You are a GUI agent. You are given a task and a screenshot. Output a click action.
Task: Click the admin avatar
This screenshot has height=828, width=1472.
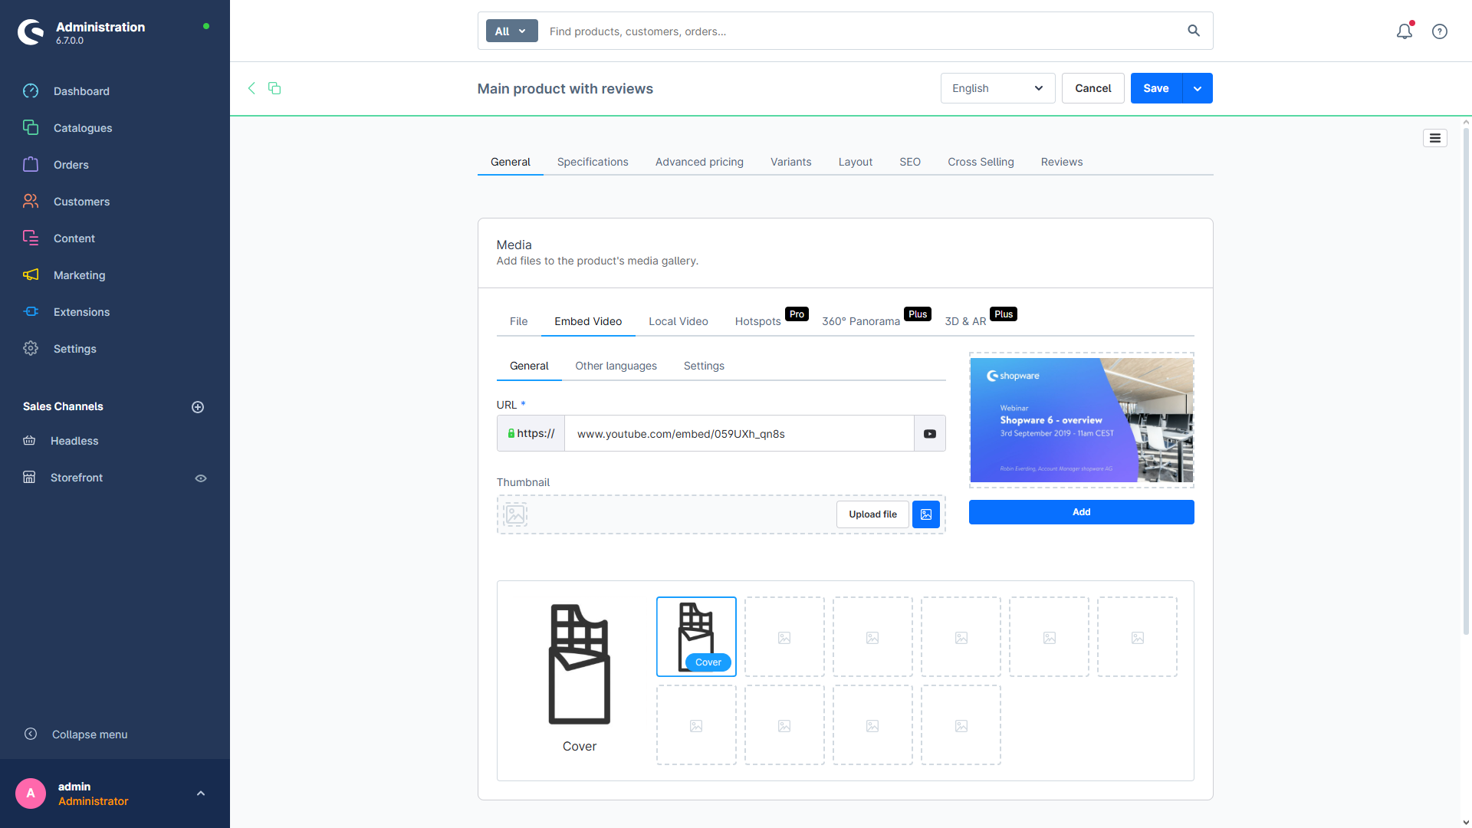[31, 793]
